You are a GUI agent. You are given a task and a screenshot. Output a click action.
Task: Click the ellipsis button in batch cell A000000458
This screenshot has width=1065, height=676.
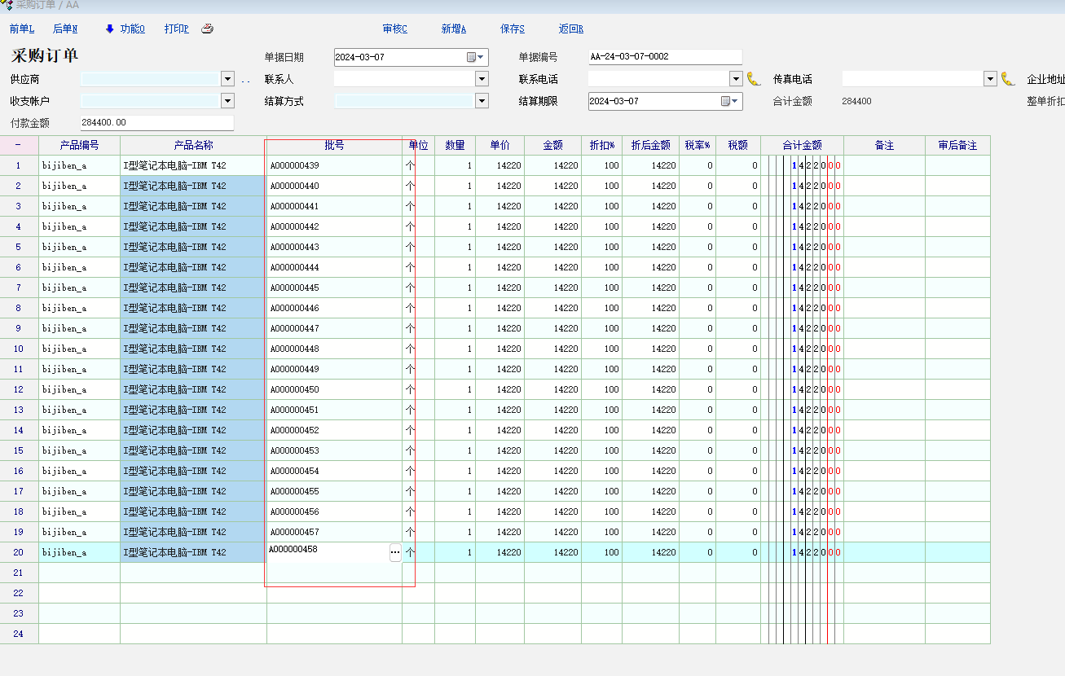point(395,552)
